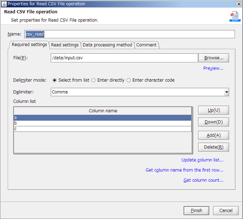Choose the 'Enter directly' delimiter mode
Image resolution: width=243 pixels, height=219 pixels.
tap(94, 80)
